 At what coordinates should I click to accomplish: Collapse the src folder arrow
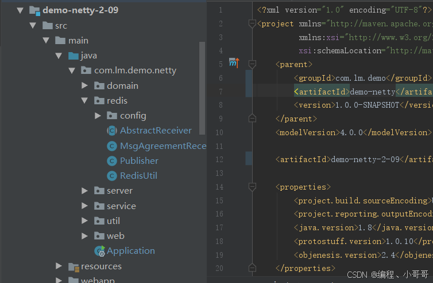(33, 26)
